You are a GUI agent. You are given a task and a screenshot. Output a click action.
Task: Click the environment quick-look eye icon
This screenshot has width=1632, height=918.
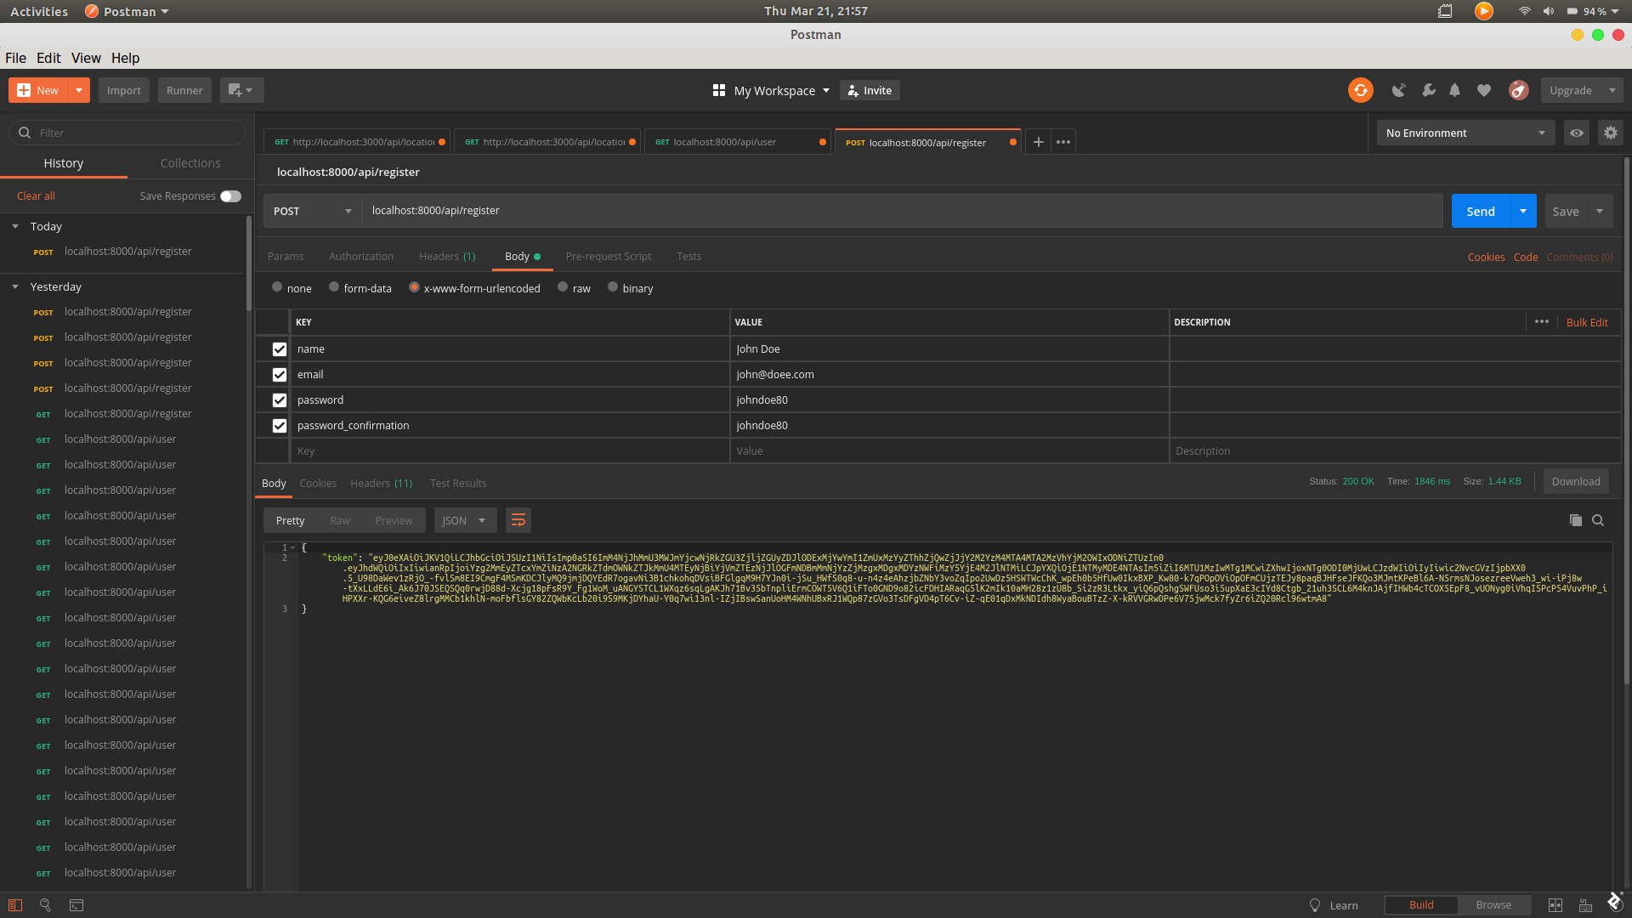[x=1576, y=131]
